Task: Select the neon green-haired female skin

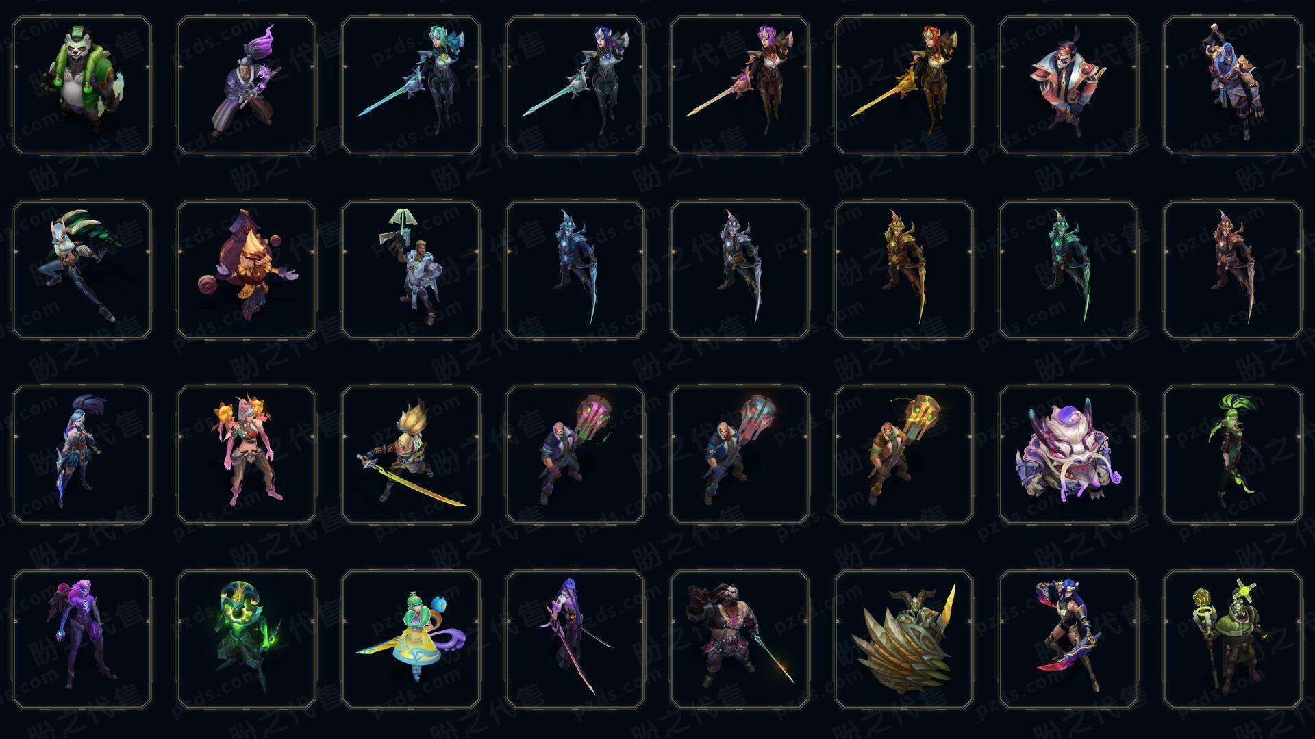Action: coord(1233,454)
